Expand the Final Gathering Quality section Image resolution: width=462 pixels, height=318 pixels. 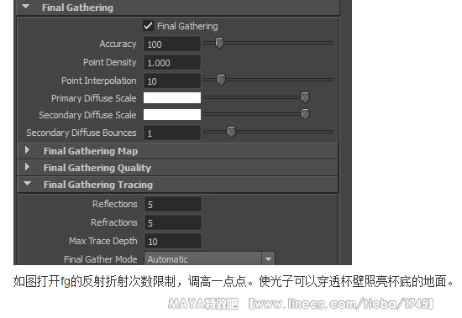pos(27,167)
